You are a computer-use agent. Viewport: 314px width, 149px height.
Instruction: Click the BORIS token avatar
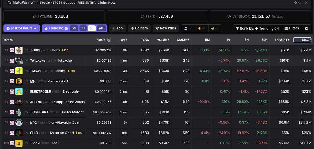click(19, 50)
